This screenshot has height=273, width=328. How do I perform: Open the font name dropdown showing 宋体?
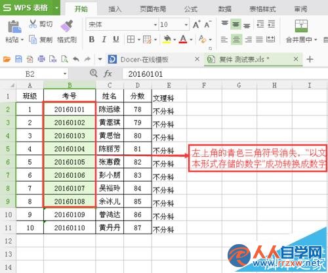(x=155, y=24)
